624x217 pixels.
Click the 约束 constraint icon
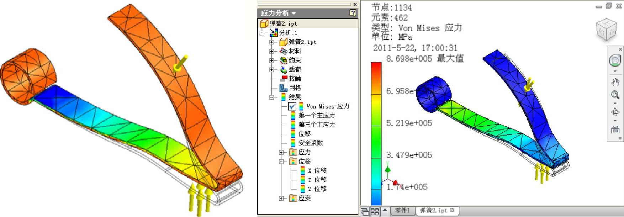pyautogui.click(x=283, y=60)
